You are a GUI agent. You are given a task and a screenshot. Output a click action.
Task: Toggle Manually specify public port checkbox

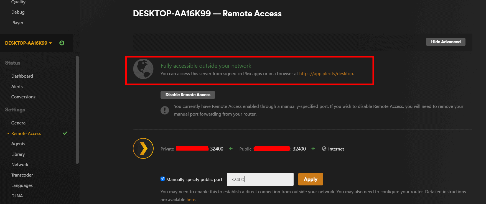point(163,179)
